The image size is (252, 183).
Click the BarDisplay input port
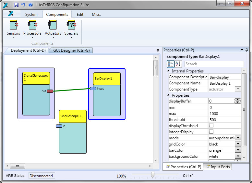tap(93, 89)
